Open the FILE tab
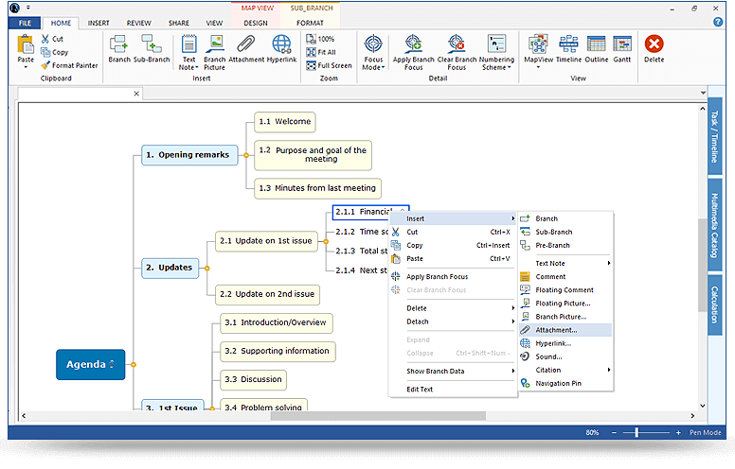This screenshot has width=735, height=469. pyautogui.click(x=25, y=23)
